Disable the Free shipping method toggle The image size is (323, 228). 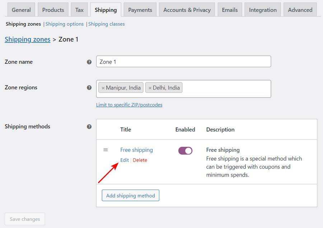coord(185,151)
